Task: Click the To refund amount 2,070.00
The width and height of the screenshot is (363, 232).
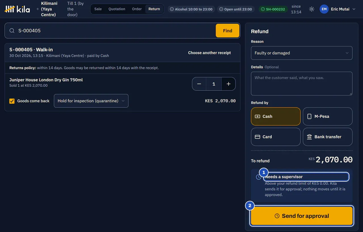Action: pyautogui.click(x=334, y=160)
